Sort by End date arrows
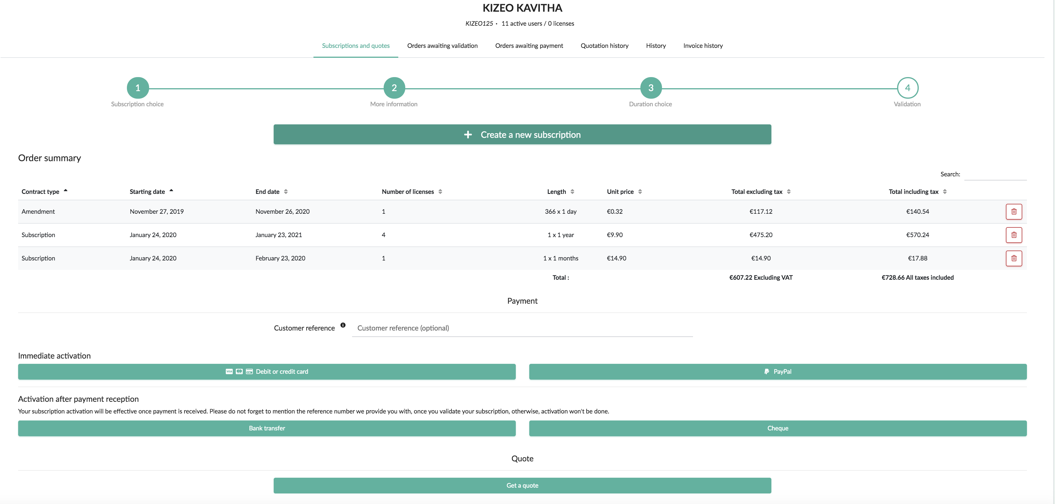The height and width of the screenshot is (504, 1055). (x=286, y=192)
